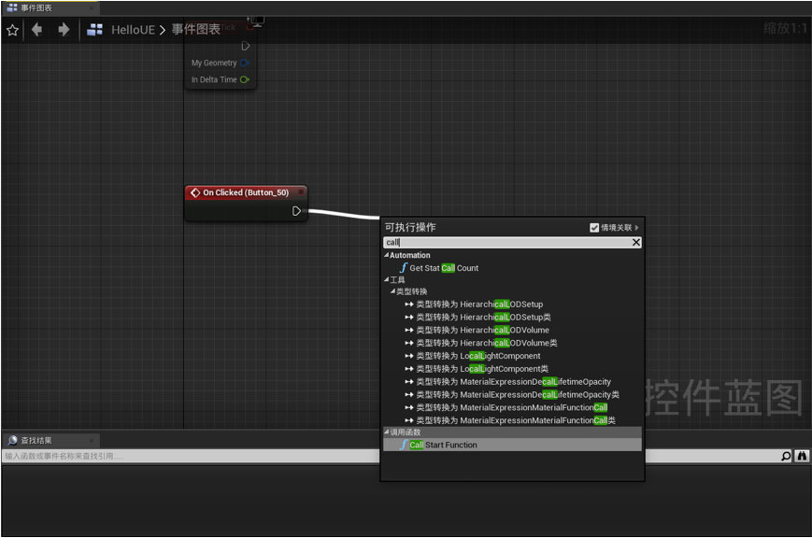This screenshot has width=812, height=538.
Task: Select 类型转换为 HierarchicalLODVolume类
Action: [487, 344]
